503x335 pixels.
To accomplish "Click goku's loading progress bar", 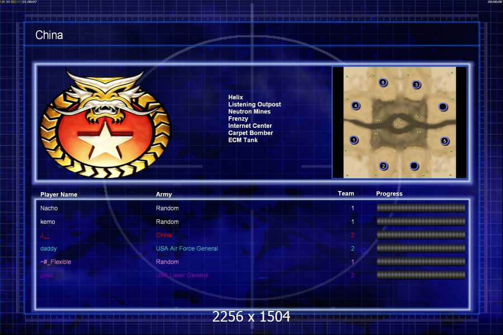I will (x=421, y=275).
